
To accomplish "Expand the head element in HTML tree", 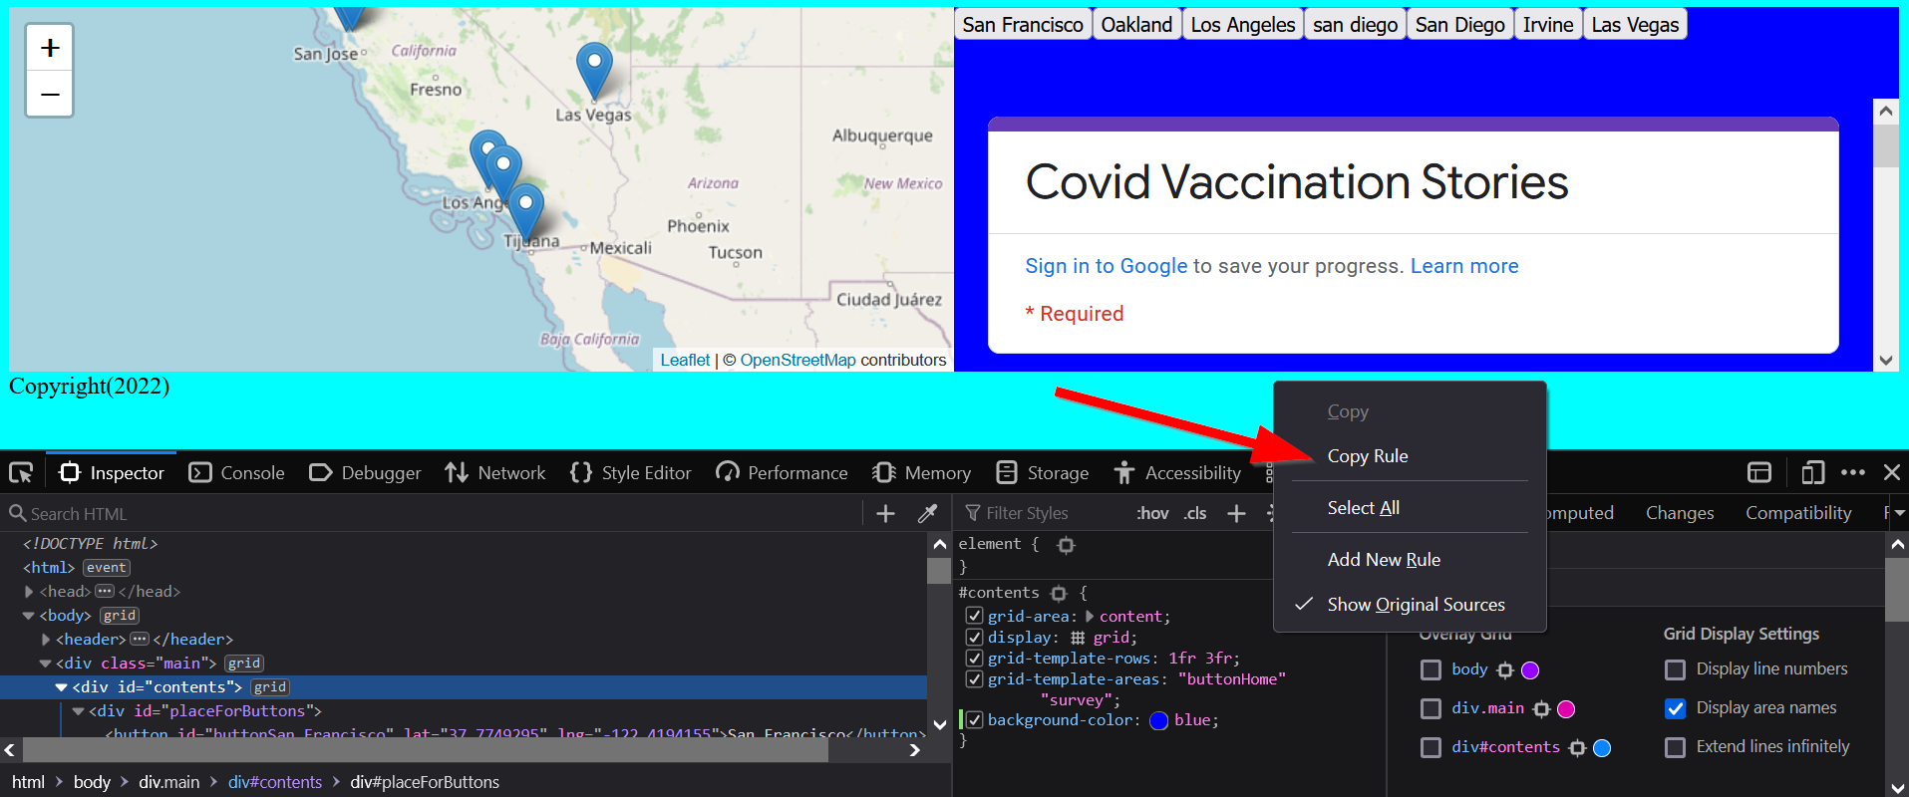I will (x=29, y=592).
